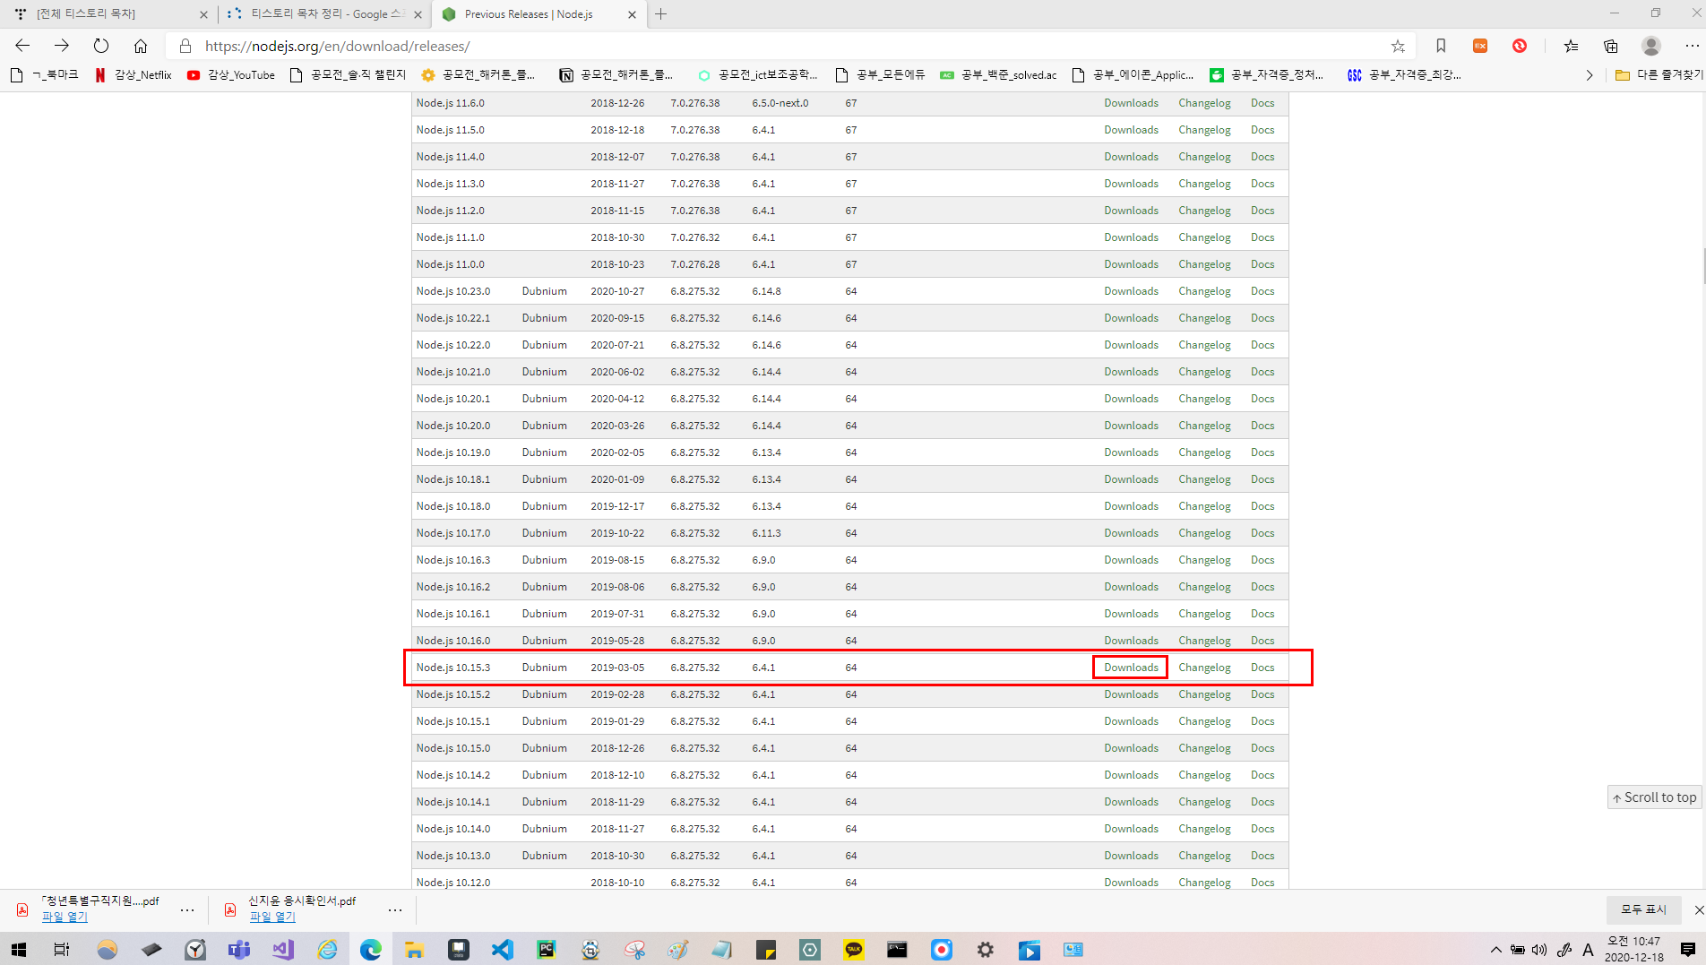Close the downloads bar with X

pos(1698,909)
